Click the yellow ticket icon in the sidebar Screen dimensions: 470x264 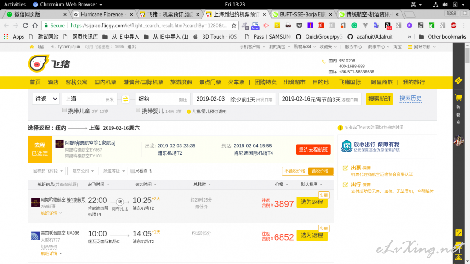459,80
